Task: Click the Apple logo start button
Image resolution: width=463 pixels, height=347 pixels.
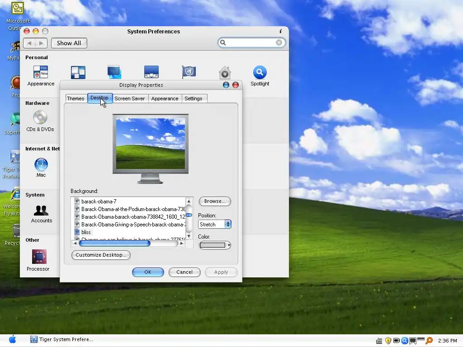Action: click(x=12, y=339)
